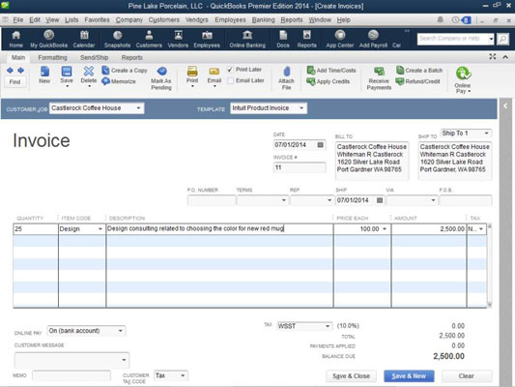Click the Apply Credits icon

coord(311,81)
